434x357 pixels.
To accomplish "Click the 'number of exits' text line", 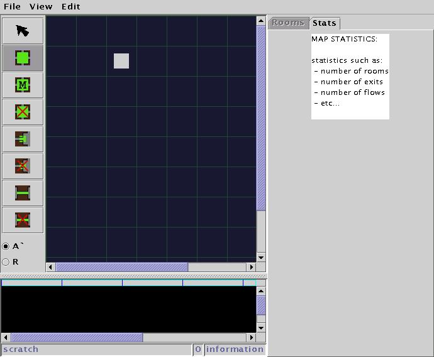I will 348,82.
